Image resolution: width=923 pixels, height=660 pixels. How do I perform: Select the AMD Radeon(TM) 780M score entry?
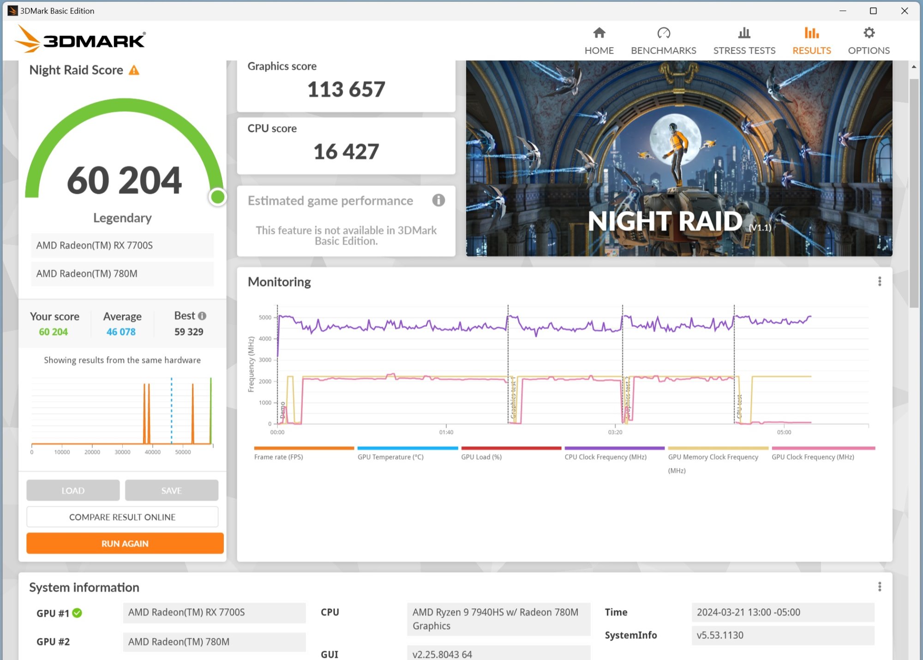(x=122, y=274)
